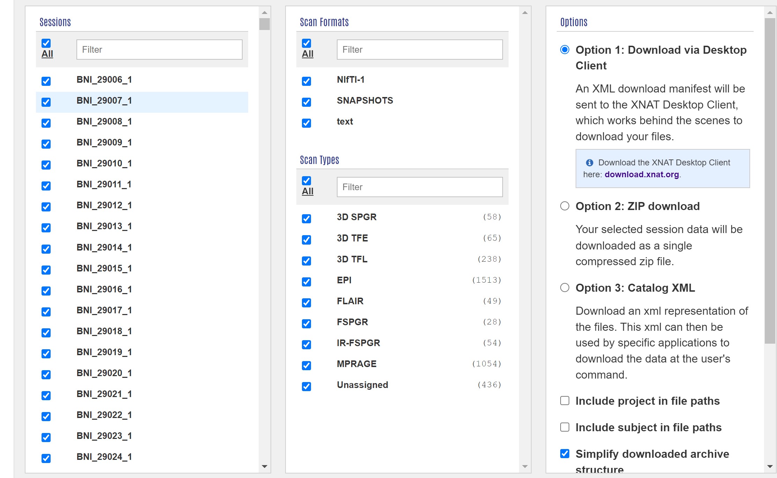Image resolution: width=777 pixels, height=478 pixels.
Task: Select Option 2: ZIP download radio
Action: tap(564, 206)
